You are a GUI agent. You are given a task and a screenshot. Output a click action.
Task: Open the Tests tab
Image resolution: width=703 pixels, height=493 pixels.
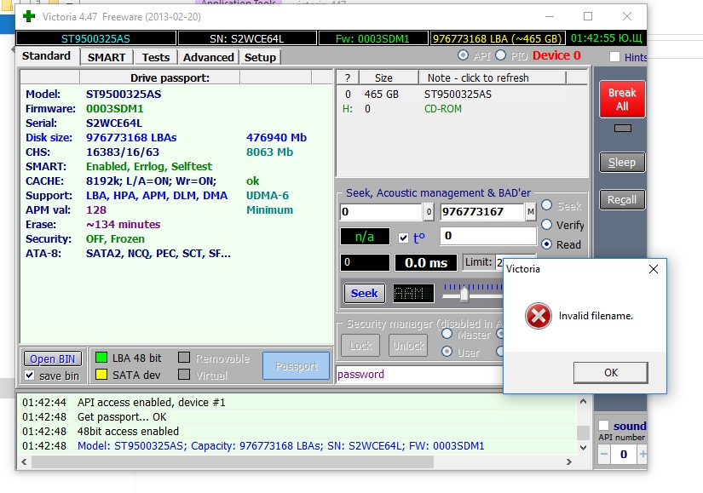(x=156, y=57)
